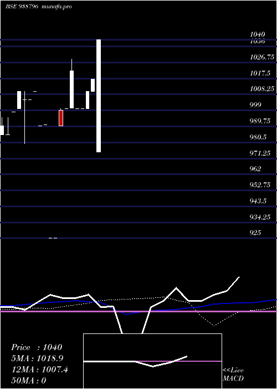Viewport: 277px width, 389px height.
Task: Click the '<<Live MACD' label
Action: point(233,374)
